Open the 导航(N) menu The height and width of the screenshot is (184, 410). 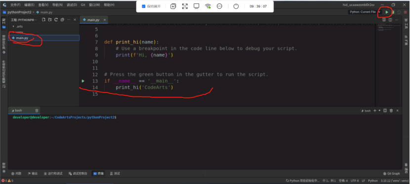57,5
